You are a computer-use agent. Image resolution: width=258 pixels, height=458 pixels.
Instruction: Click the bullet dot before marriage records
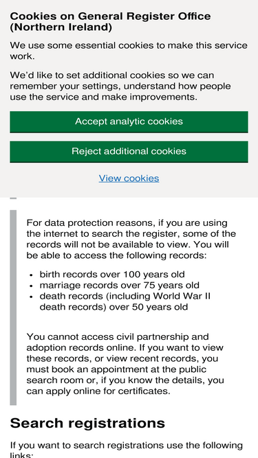(x=32, y=286)
